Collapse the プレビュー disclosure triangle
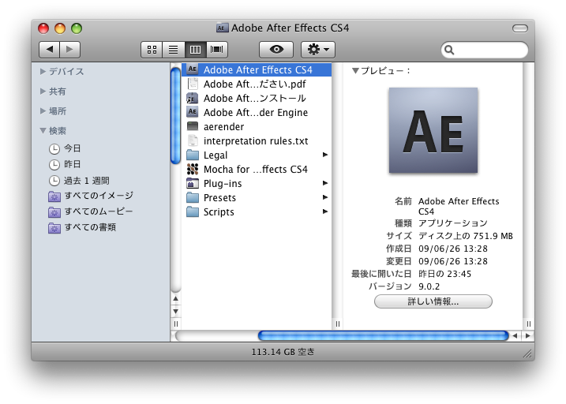 [355, 71]
